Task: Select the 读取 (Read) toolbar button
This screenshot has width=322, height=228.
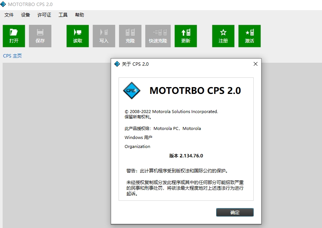Action: coord(78,36)
